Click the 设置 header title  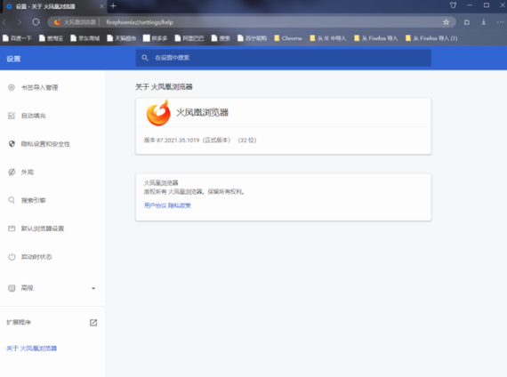coord(13,59)
